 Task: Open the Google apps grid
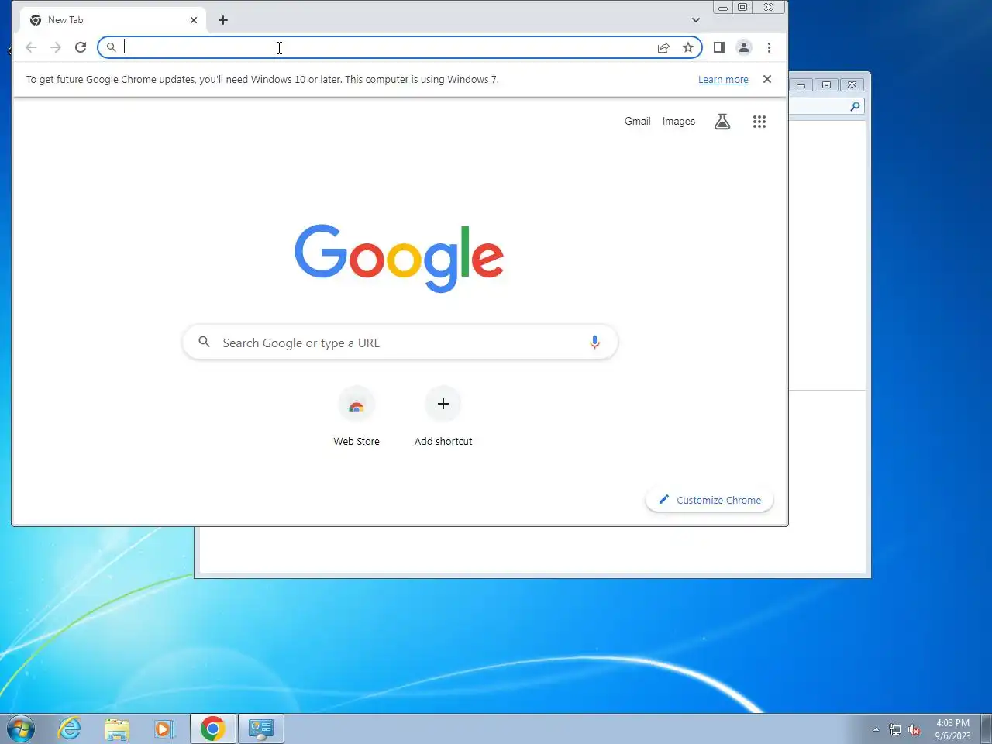coord(759,122)
